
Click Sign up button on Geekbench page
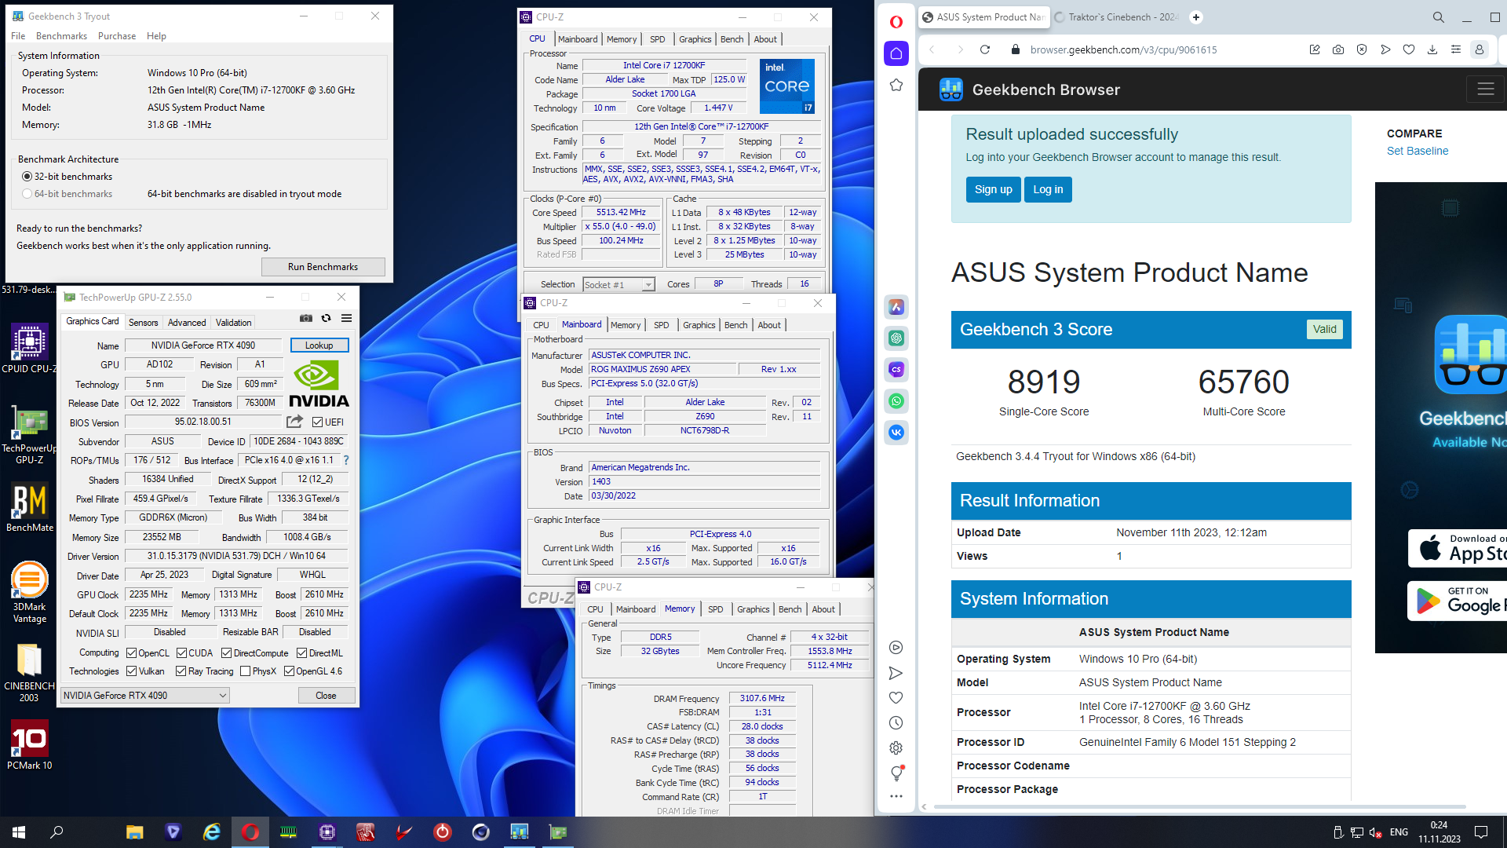993,189
